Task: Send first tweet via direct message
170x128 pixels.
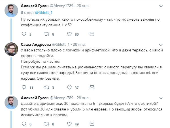Action: click(x=92, y=34)
